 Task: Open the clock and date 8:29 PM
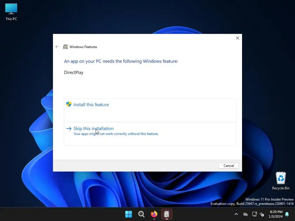276,214
